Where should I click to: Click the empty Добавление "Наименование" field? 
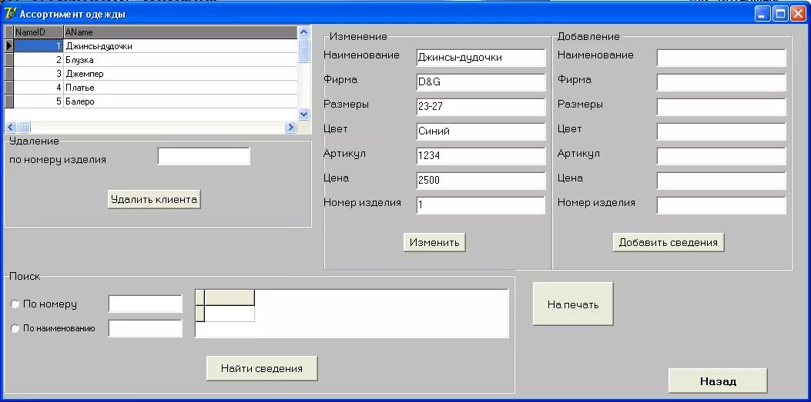pos(721,58)
